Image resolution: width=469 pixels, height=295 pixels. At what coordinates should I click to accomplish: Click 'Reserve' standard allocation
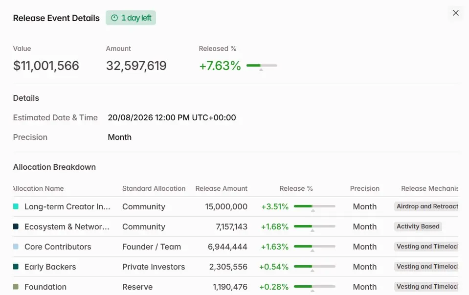click(137, 287)
